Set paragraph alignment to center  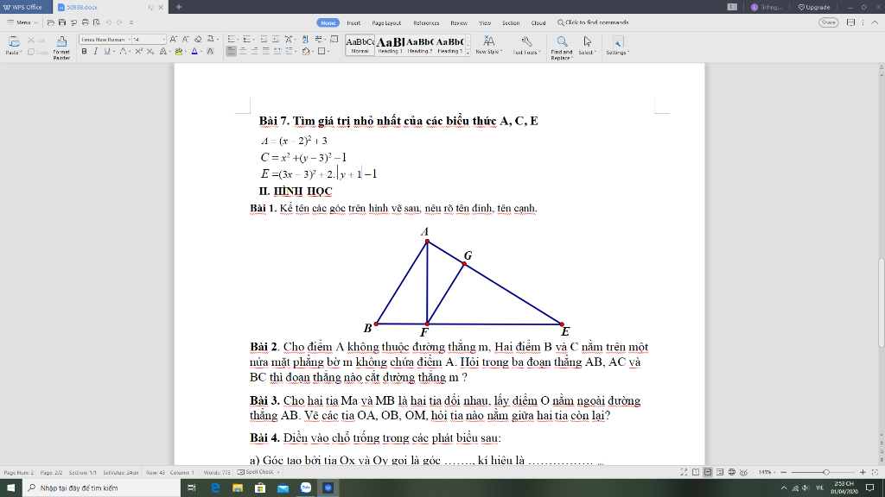pyautogui.click(x=243, y=51)
